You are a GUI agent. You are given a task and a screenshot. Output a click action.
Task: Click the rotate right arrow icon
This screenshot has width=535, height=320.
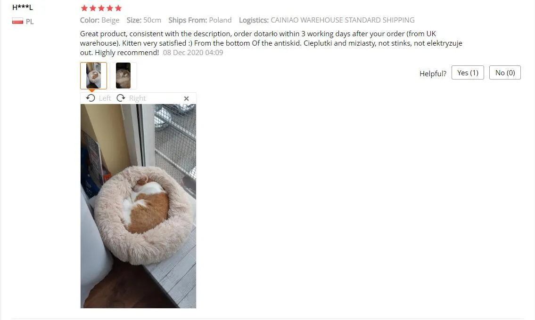point(121,98)
